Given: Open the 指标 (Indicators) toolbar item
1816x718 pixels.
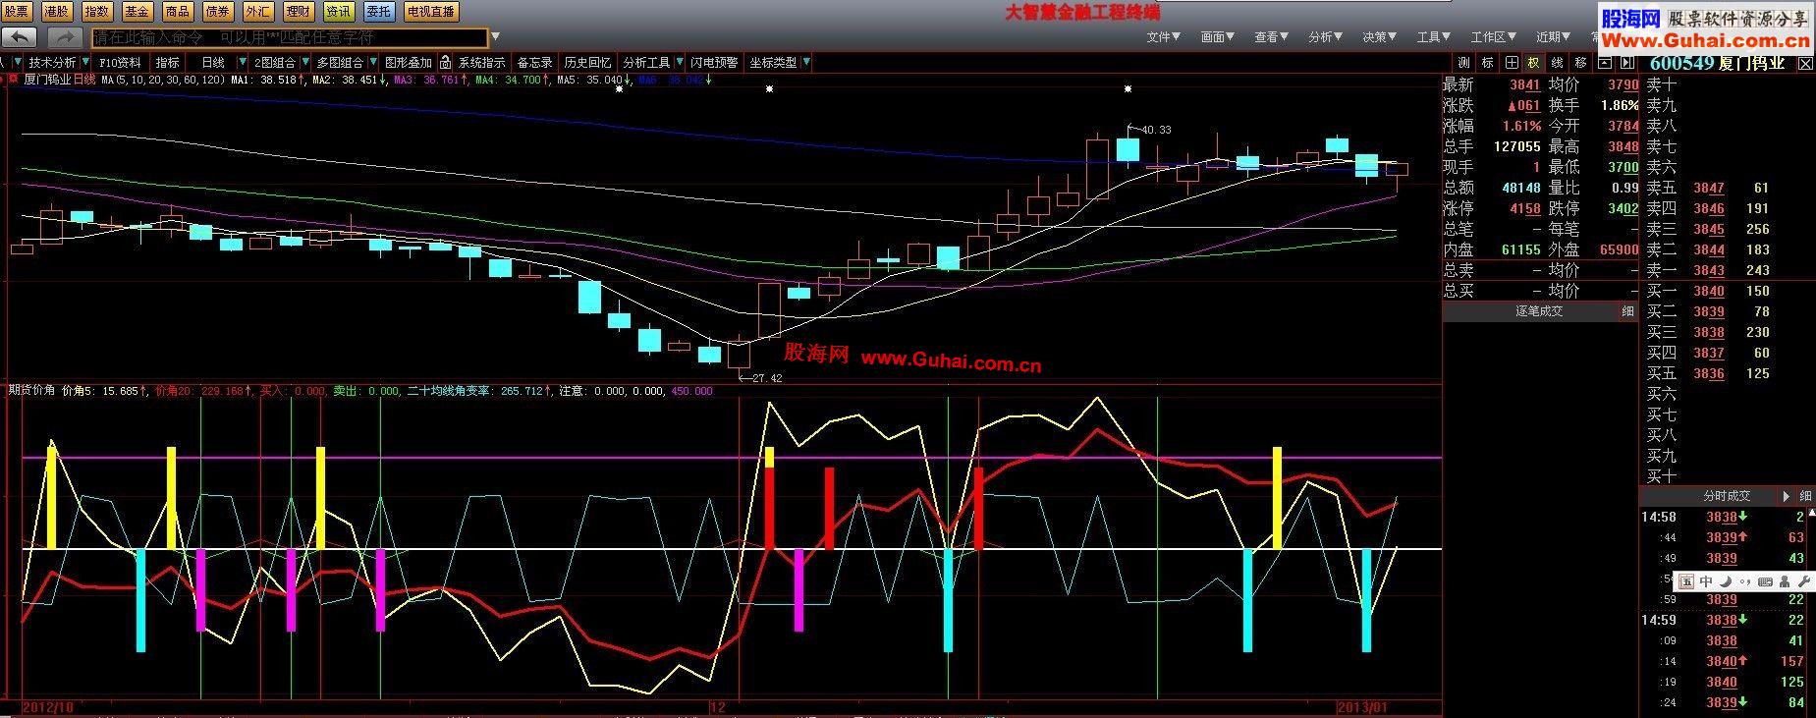Looking at the screenshot, I should (168, 62).
